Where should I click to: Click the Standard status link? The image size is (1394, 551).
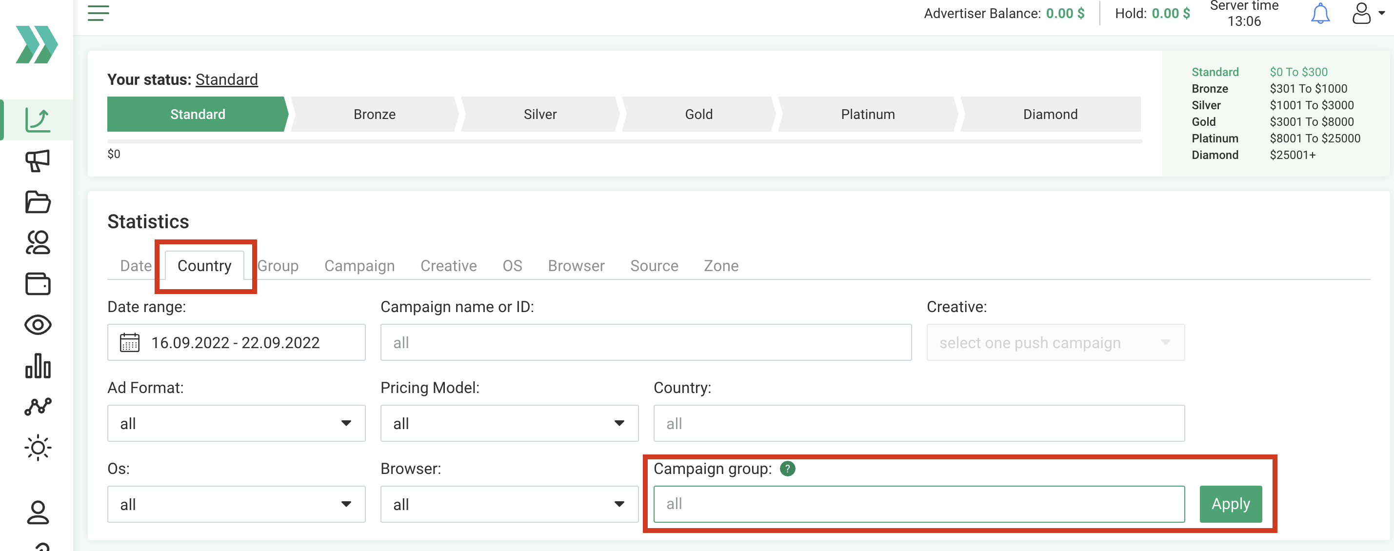point(226,79)
